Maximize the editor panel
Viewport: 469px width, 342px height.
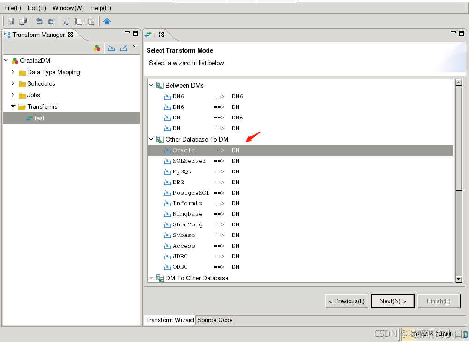[x=462, y=34]
